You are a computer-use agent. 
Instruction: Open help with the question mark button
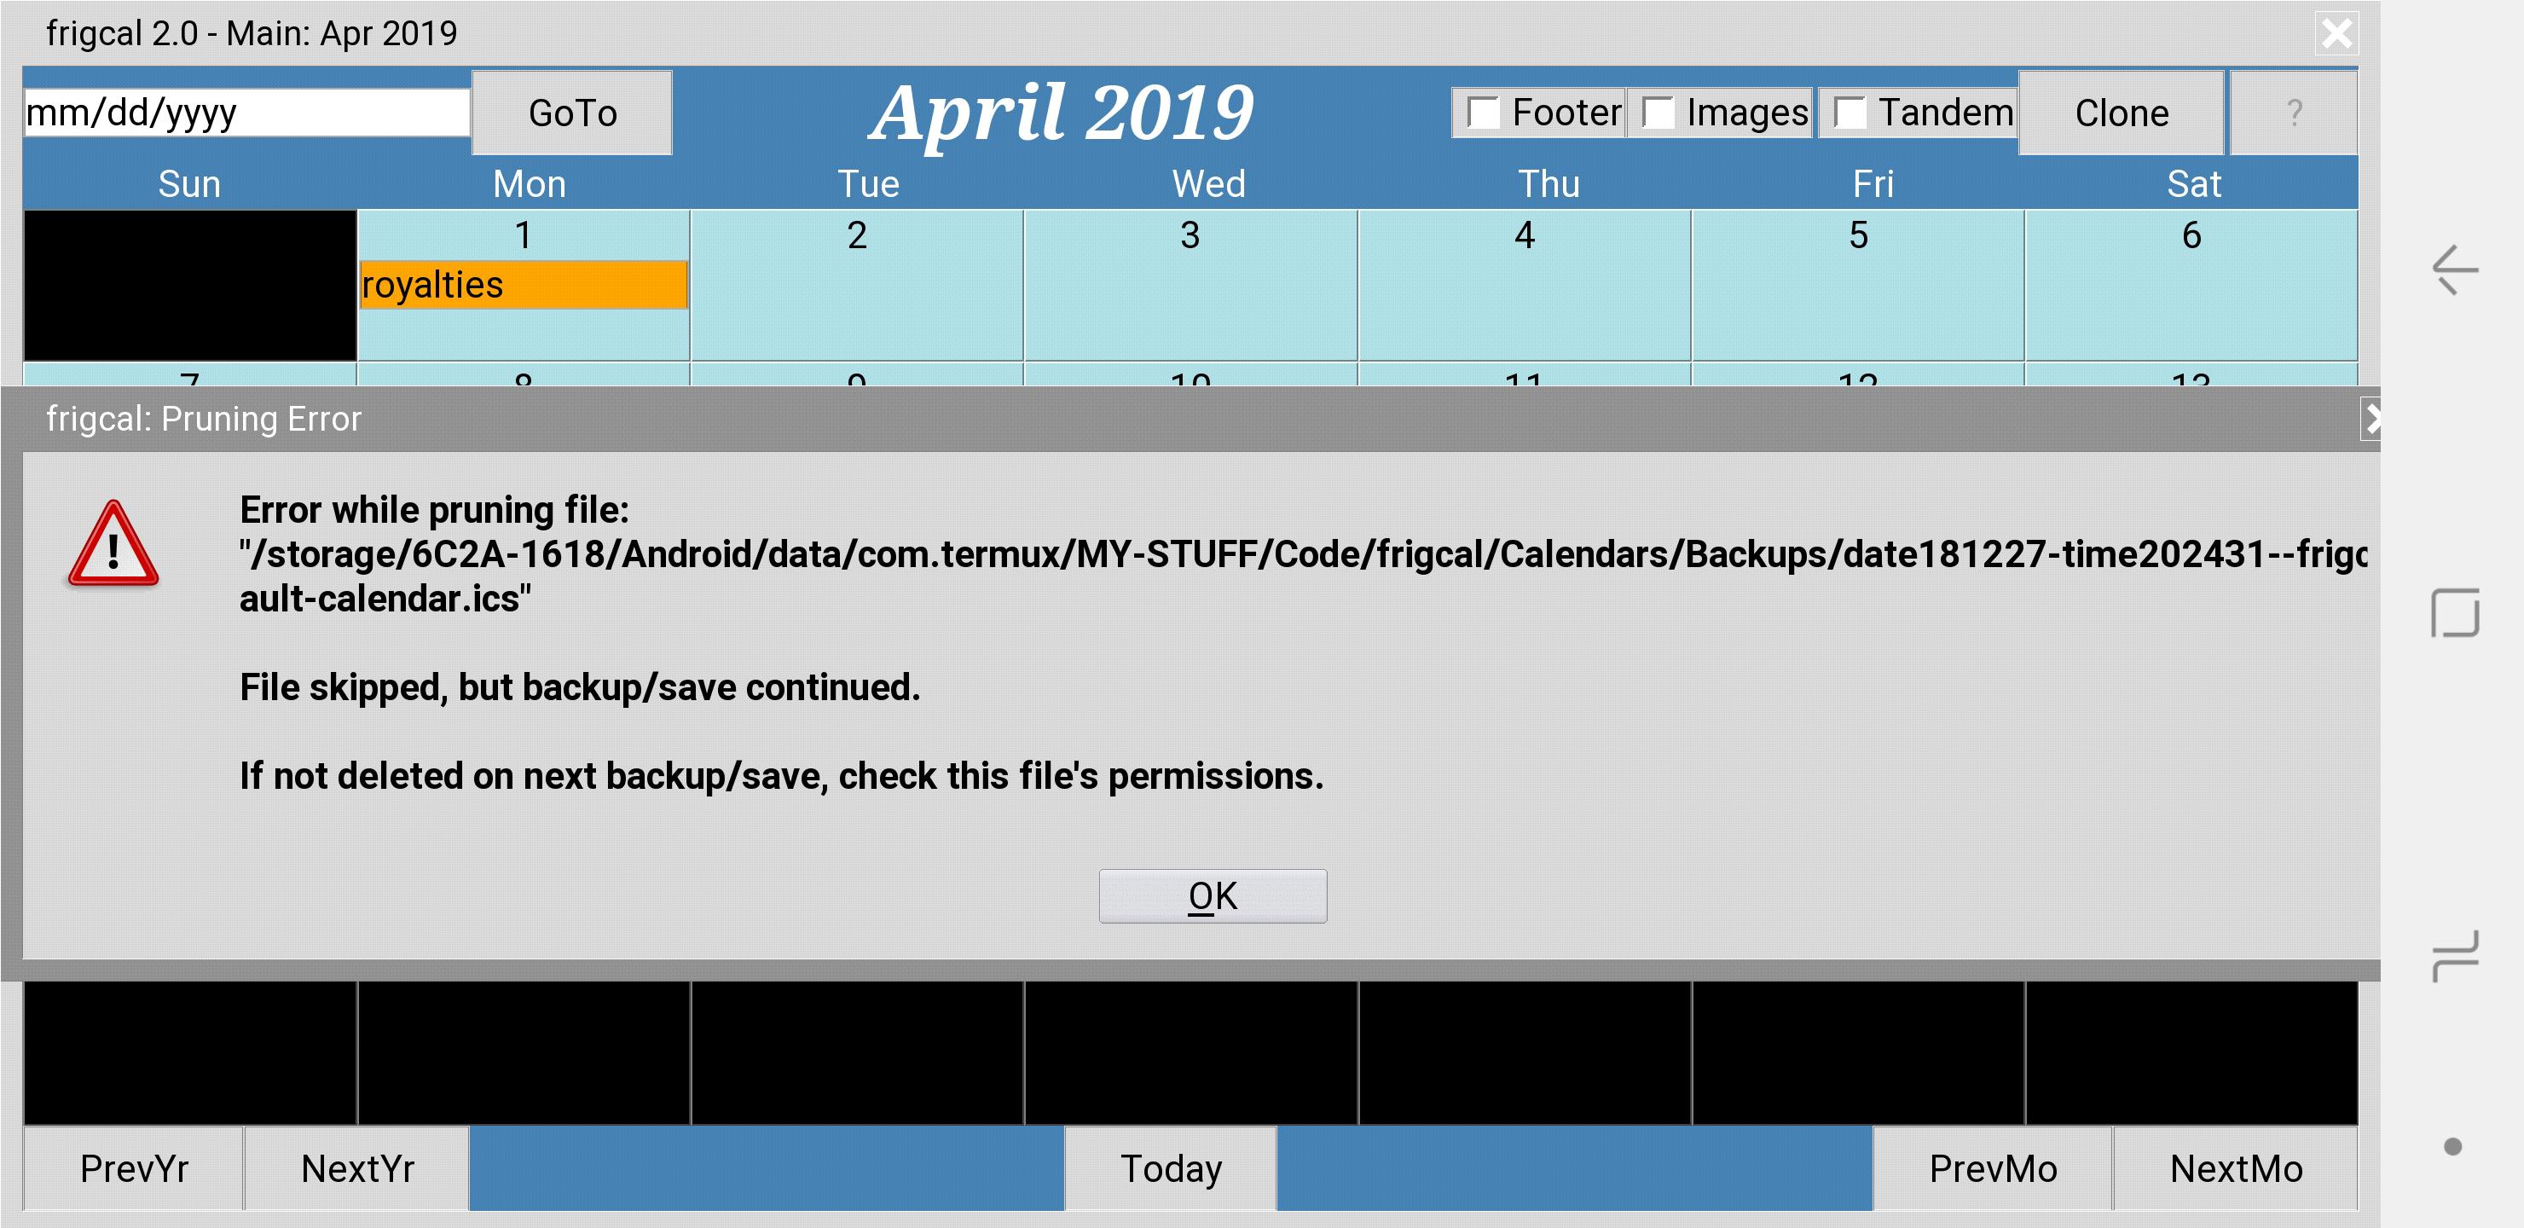[2293, 113]
